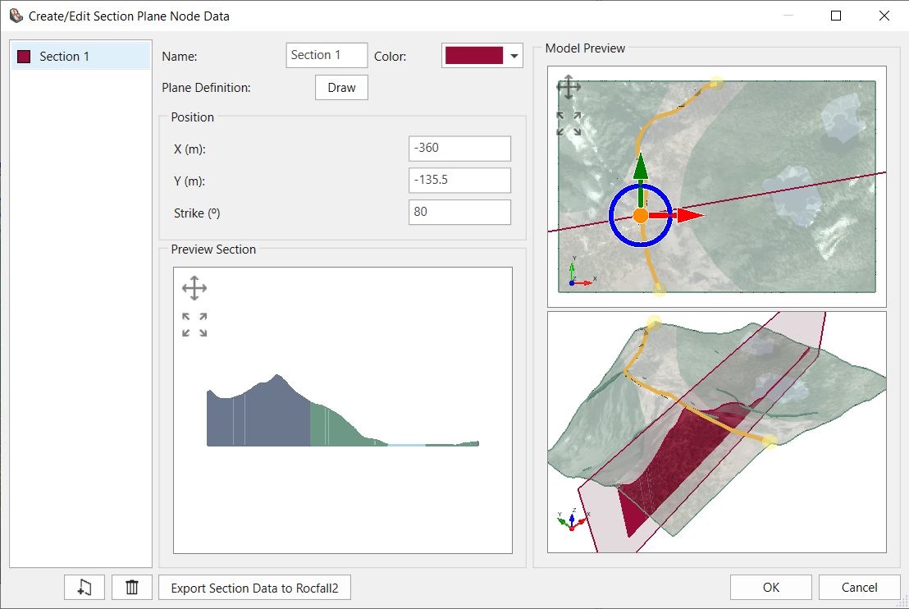Click the application icon in title bar
The image size is (909, 609).
[16, 16]
